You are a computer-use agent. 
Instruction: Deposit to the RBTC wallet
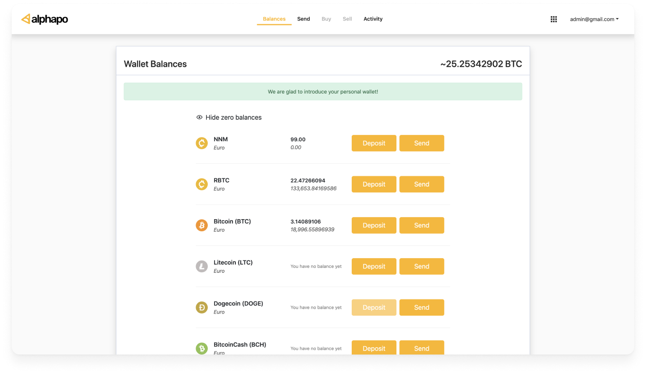click(374, 184)
